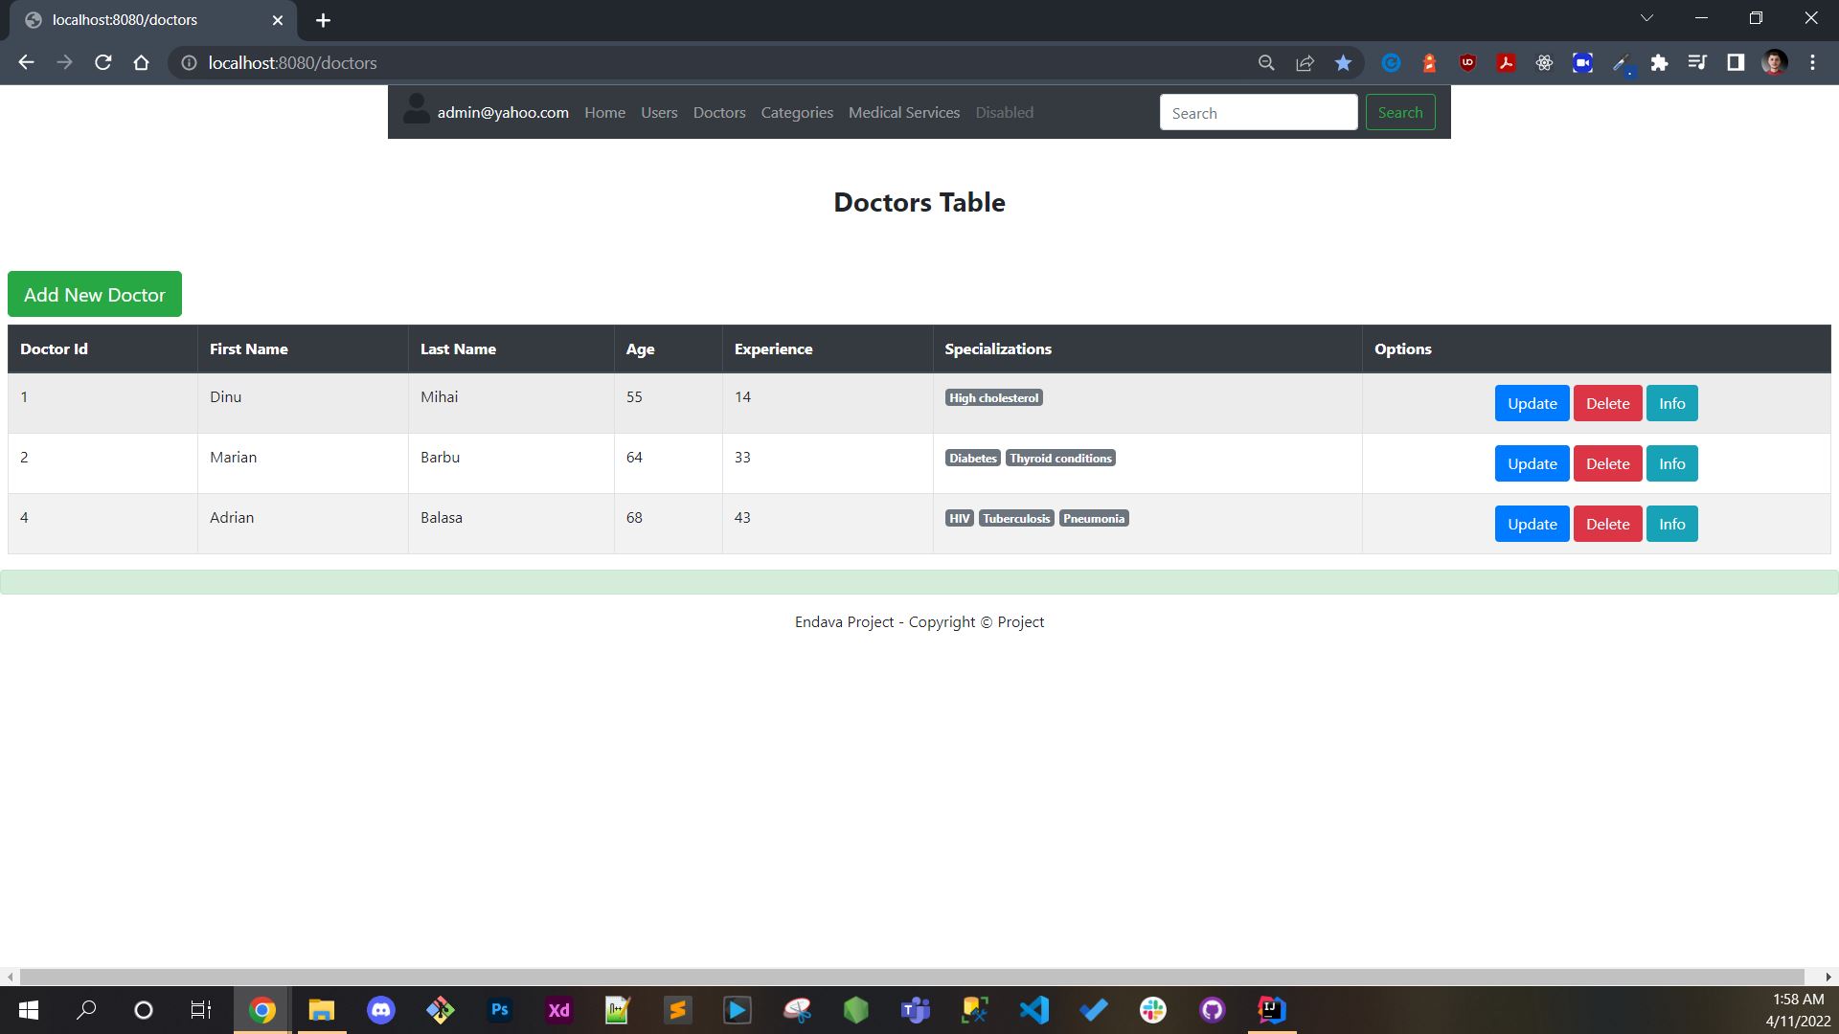Open the Users page from the navbar
The height and width of the screenshot is (1034, 1839).
pyautogui.click(x=659, y=112)
